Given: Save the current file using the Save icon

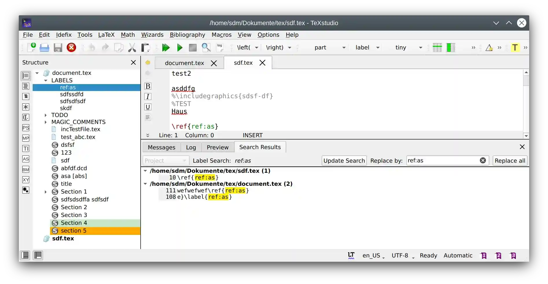Looking at the screenshot, I should coord(58,47).
